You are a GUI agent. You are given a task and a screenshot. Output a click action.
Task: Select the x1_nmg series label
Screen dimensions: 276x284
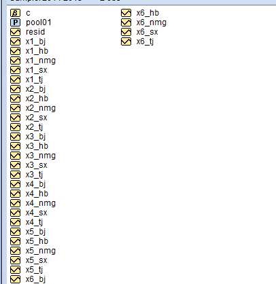click(x=41, y=60)
